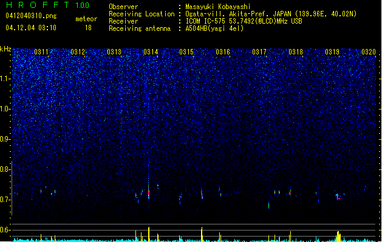Click the 0317 time marker

259,52
